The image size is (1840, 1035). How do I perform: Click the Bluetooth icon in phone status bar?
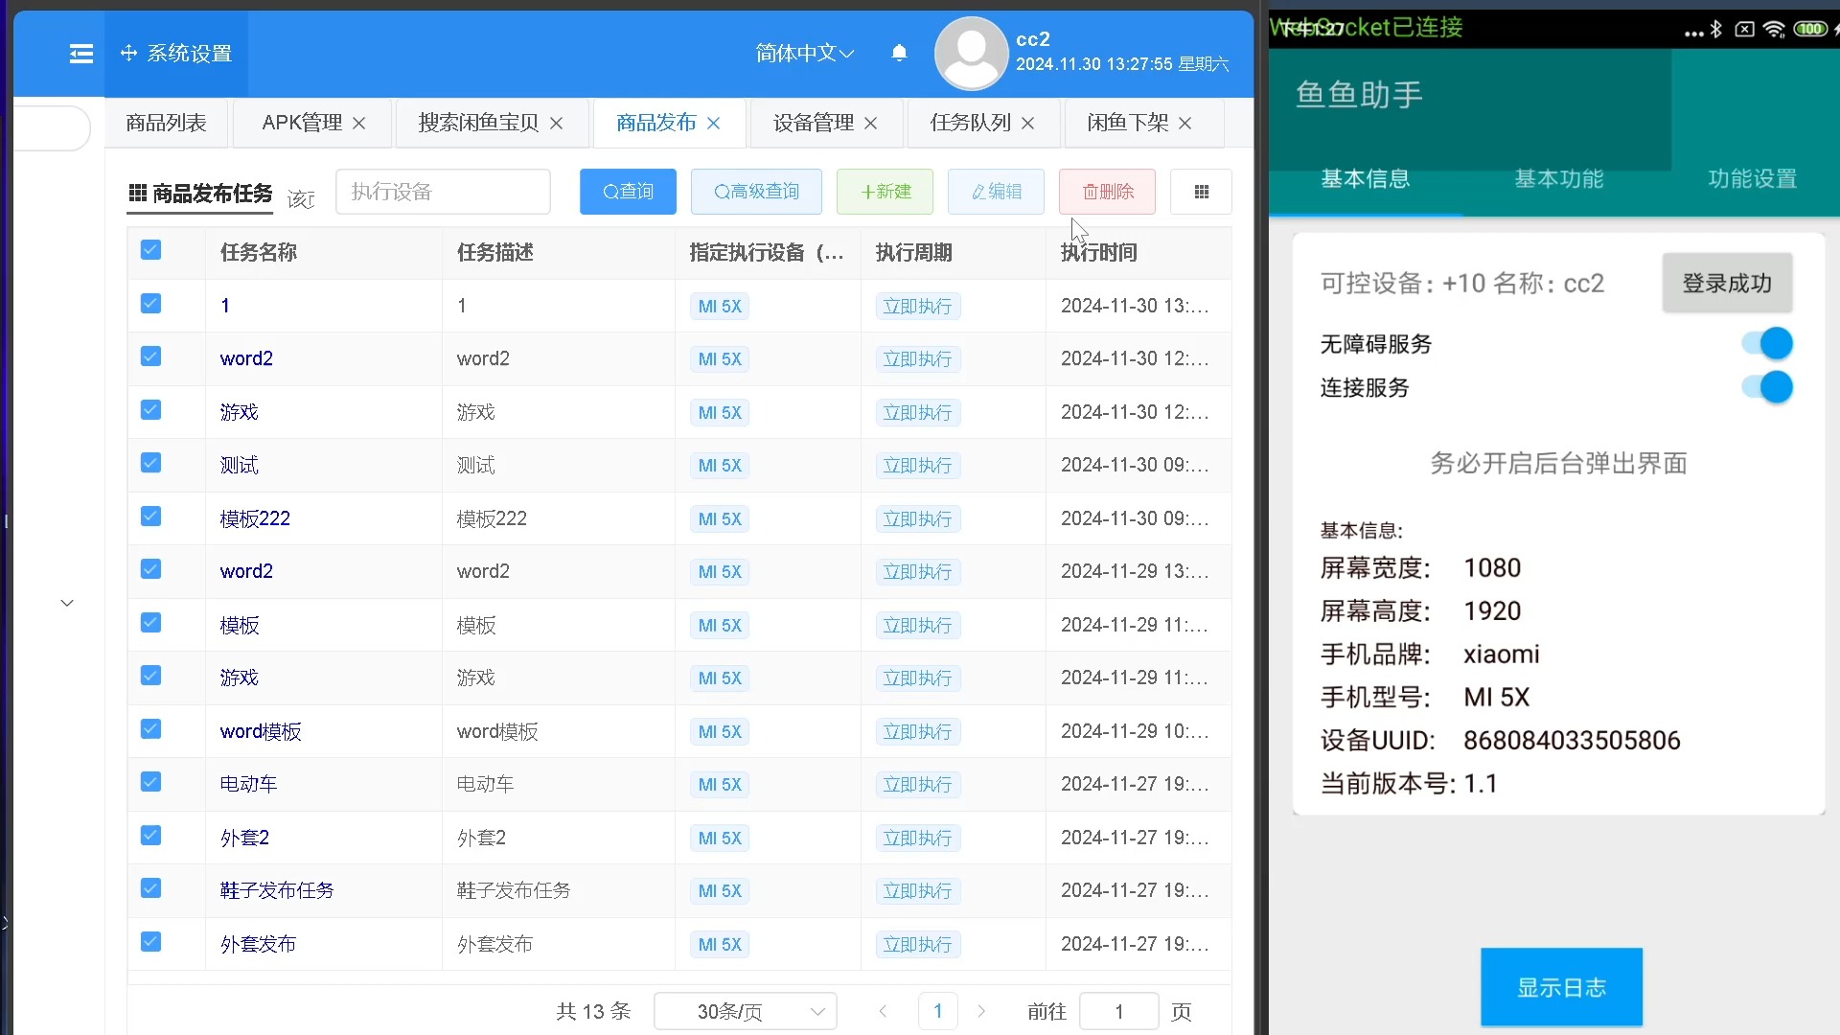point(1716,29)
